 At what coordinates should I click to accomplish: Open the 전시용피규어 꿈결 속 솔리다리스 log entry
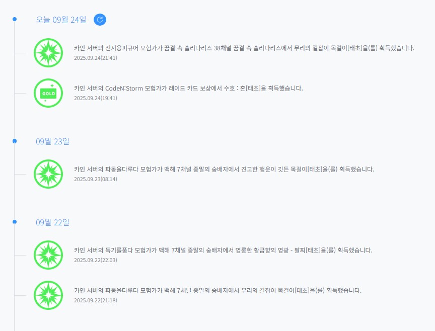244,48
